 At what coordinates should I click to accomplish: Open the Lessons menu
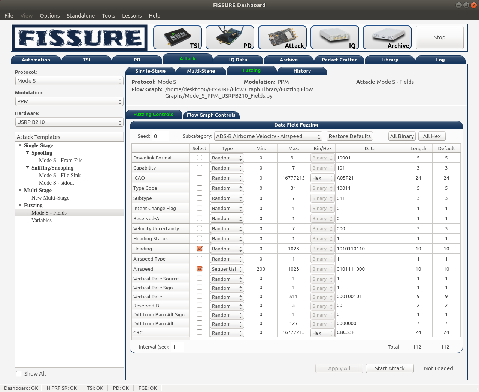132,16
